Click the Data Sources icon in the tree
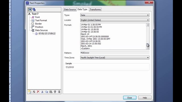Screen dimensions: 182x102 coord(33,30)
